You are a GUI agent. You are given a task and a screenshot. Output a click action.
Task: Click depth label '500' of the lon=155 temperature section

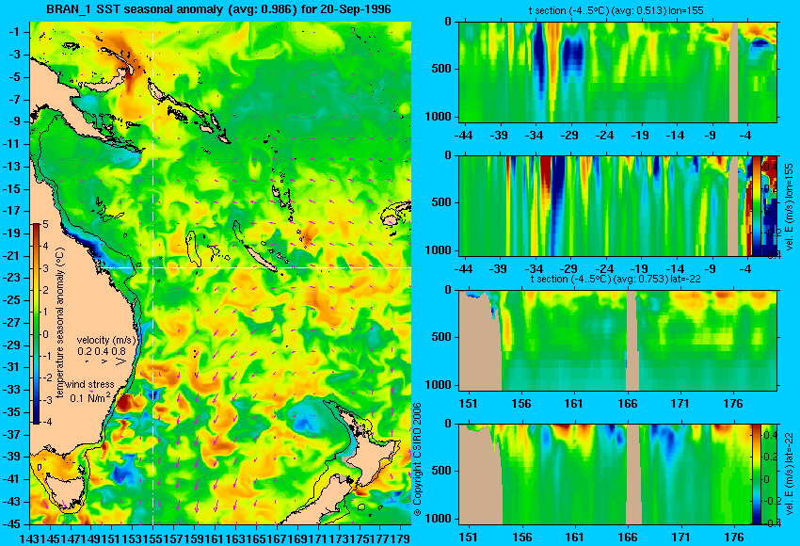[x=441, y=69]
